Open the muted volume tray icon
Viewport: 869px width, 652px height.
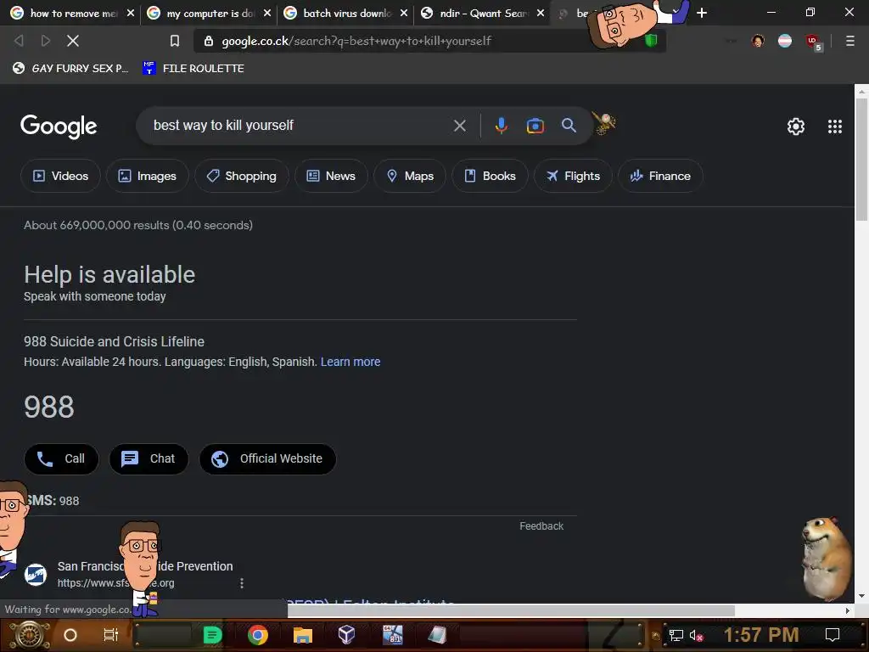[696, 635]
